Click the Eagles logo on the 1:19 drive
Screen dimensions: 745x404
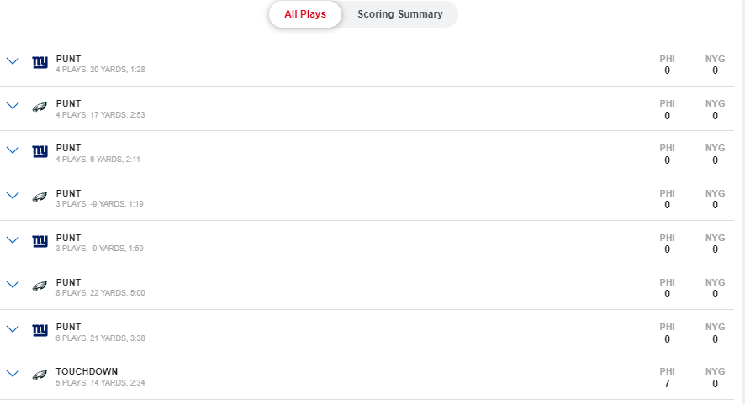pyautogui.click(x=40, y=196)
